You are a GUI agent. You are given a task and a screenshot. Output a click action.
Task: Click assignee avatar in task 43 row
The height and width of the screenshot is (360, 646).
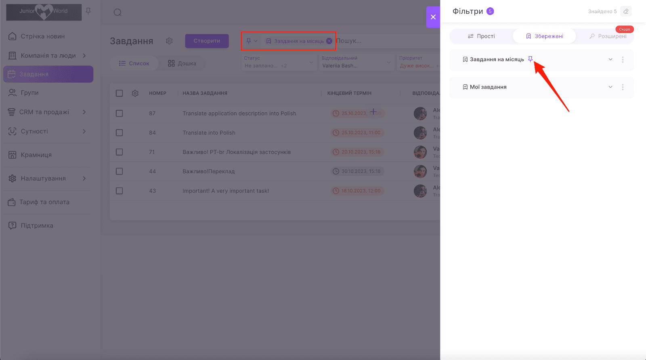click(420, 191)
